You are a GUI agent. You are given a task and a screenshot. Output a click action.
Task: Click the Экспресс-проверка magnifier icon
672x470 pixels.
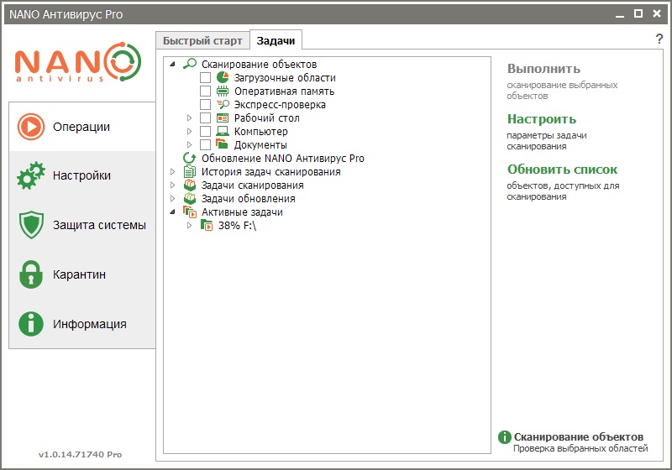click(x=223, y=104)
